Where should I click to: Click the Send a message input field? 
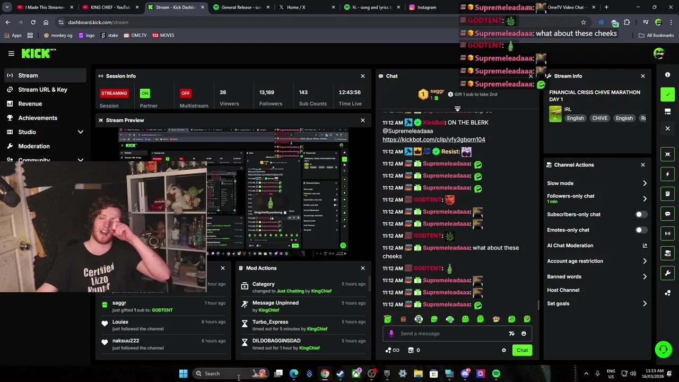click(451, 334)
